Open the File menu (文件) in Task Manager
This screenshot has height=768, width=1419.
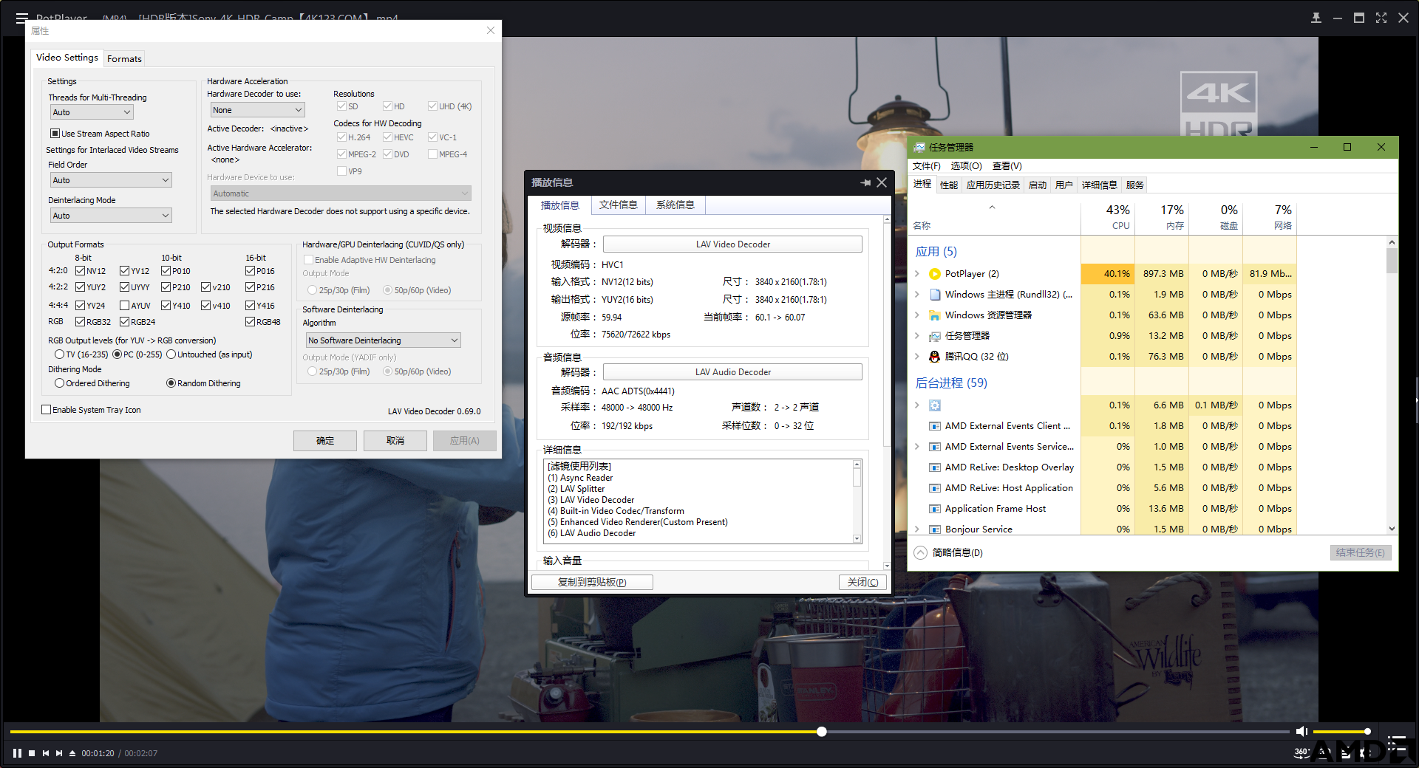pyautogui.click(x=927, y=166)
